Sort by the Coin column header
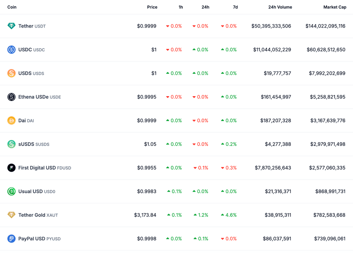This screenshot has height=253, width=353. (12, 7)
